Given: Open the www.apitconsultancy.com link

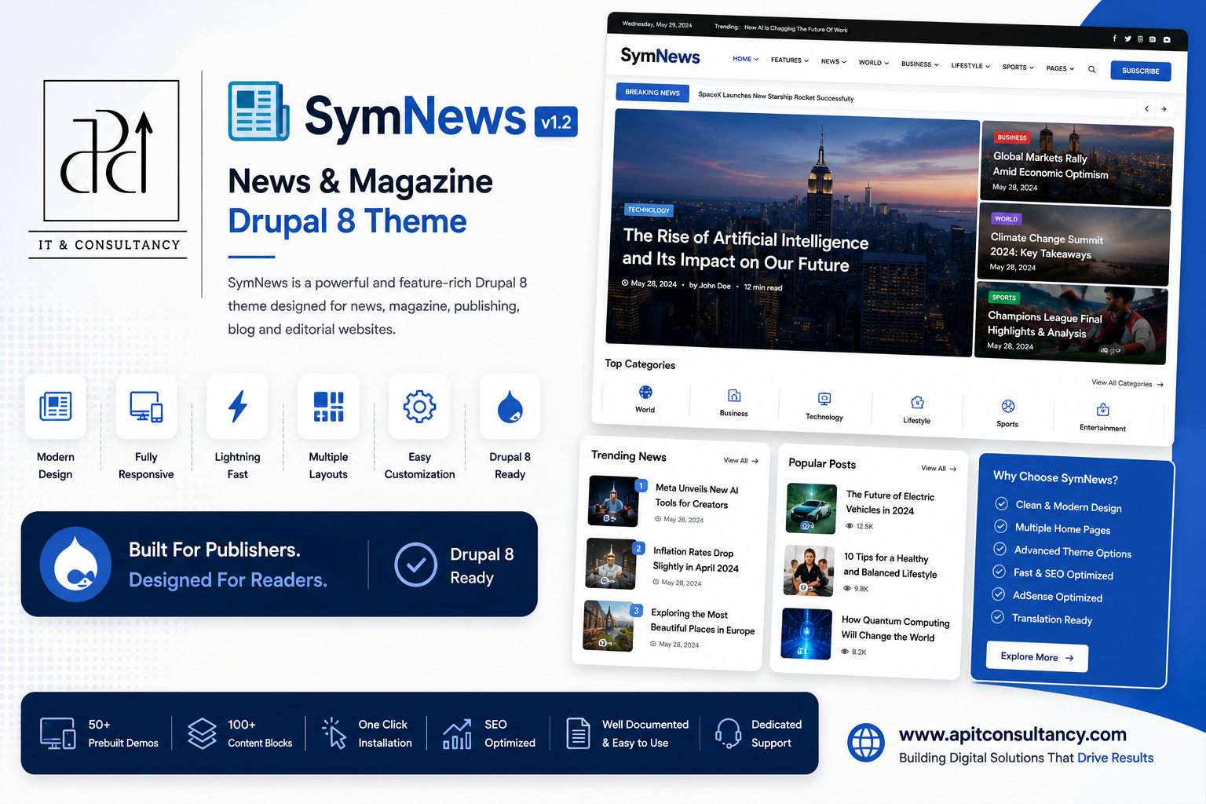Looking at the screenshot, I should click(1012, 734).
